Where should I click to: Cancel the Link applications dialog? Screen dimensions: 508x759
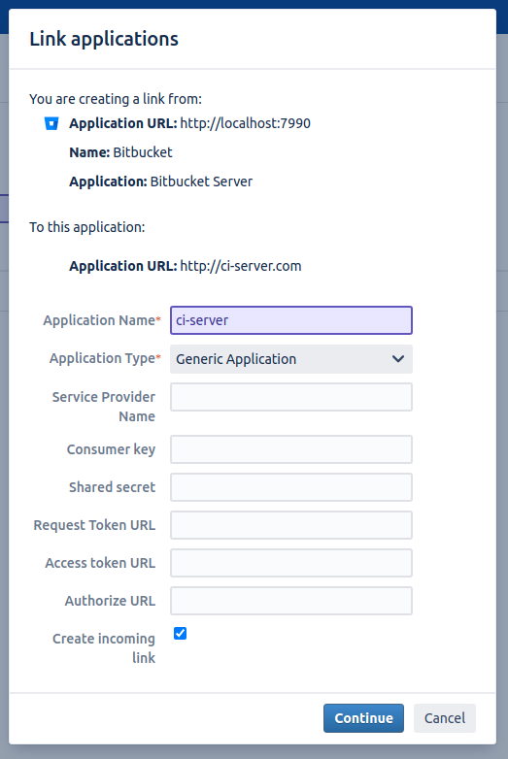445,718
